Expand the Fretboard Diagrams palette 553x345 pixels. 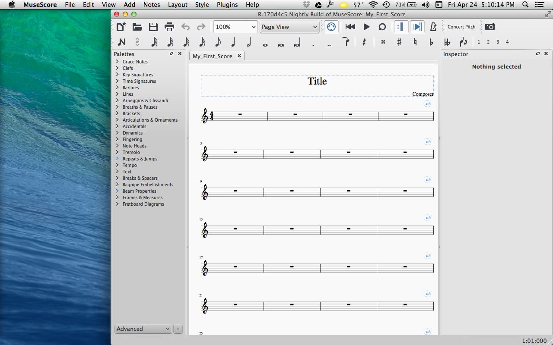[117, 204]
